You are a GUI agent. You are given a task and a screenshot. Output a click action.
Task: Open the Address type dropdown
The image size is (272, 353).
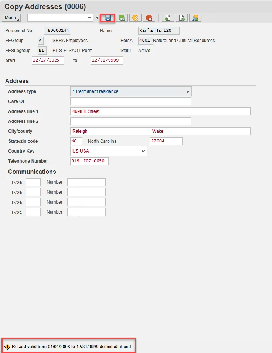pos(188,91)
